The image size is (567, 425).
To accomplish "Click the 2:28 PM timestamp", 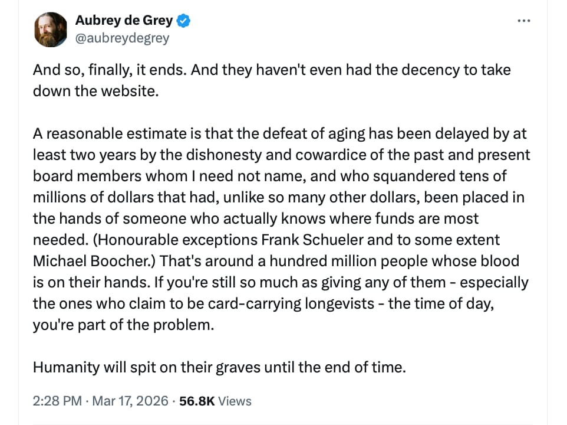I will coord(57,401).
